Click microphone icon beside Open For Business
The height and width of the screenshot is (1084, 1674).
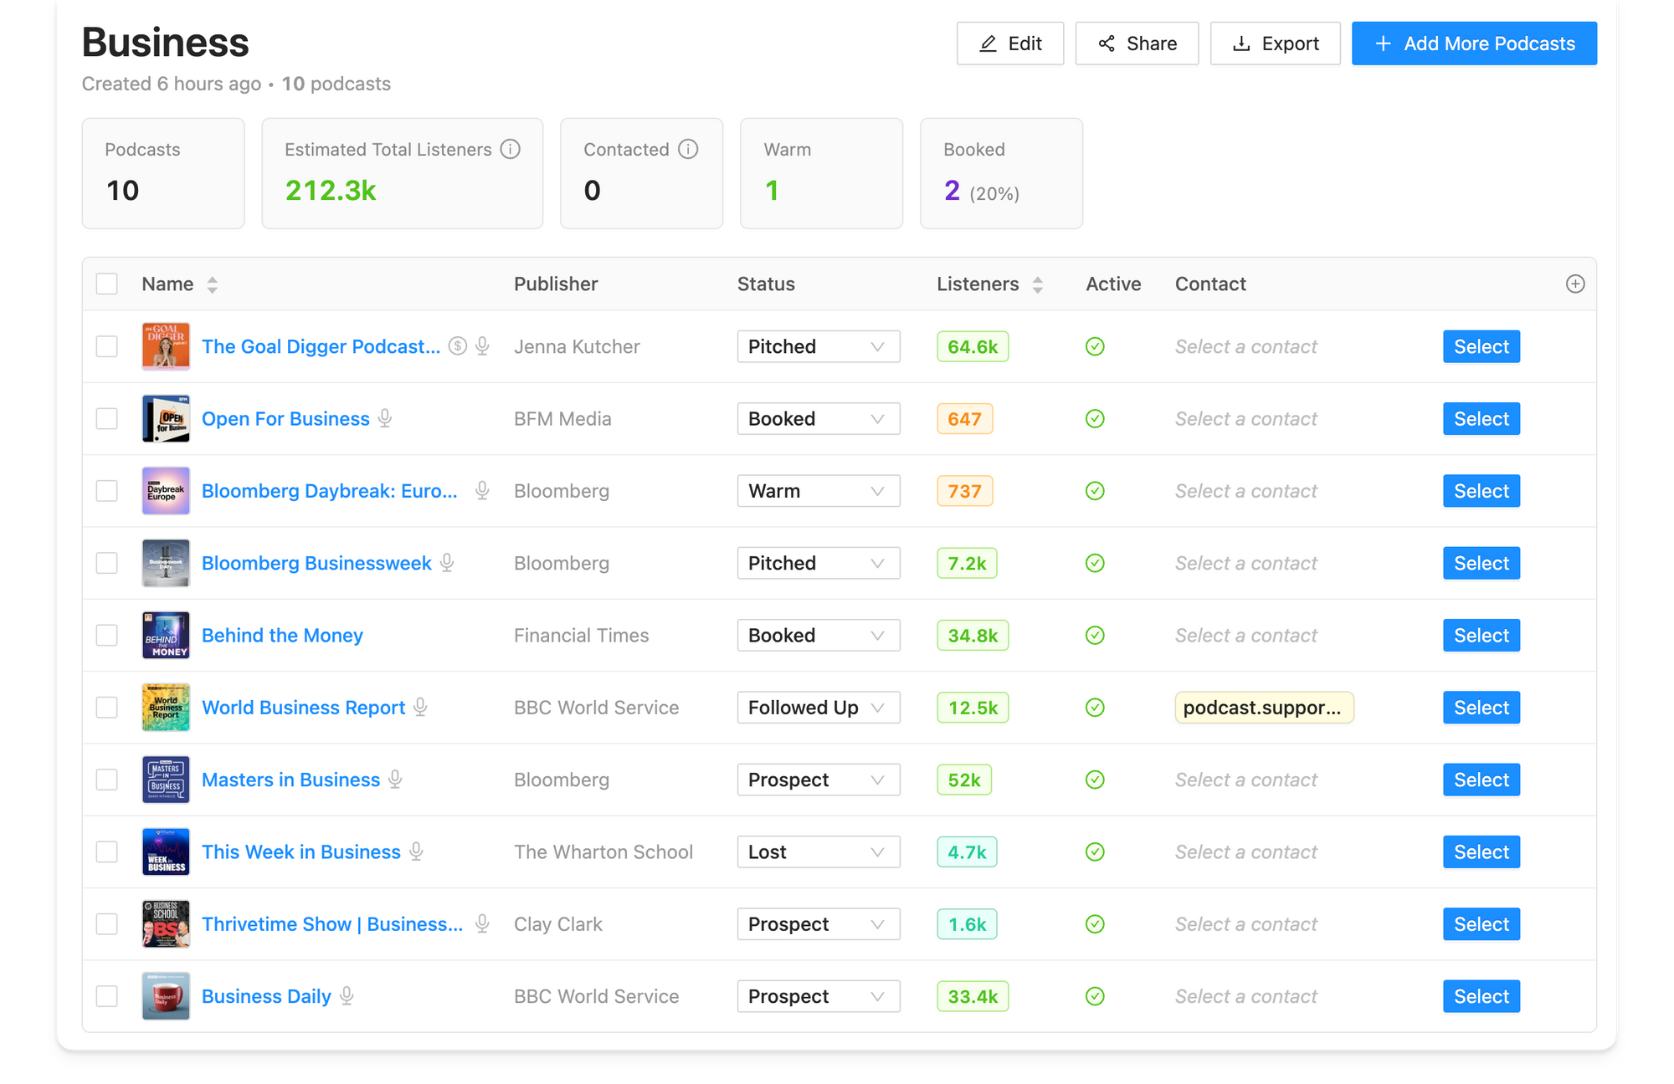385,418
